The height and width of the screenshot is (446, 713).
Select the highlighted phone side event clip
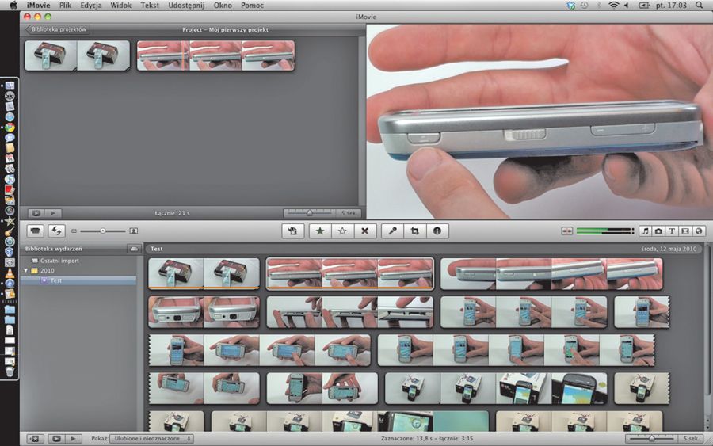[349, 273]
